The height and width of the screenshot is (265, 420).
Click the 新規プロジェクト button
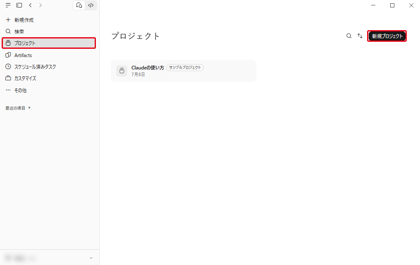(x=387, y=36)
